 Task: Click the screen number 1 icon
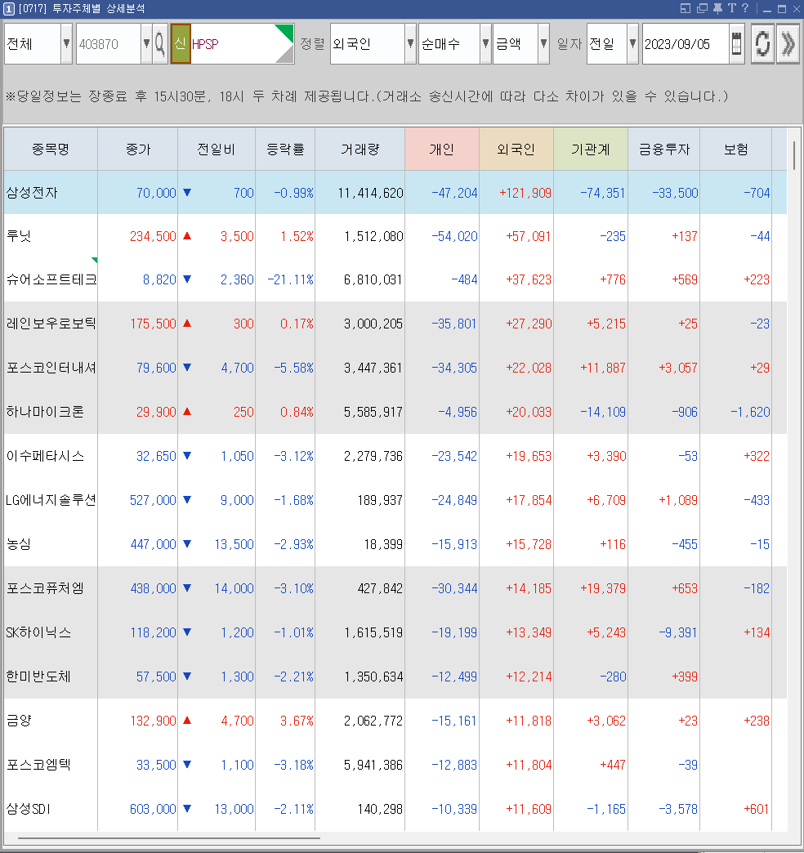tap(9, 9)
